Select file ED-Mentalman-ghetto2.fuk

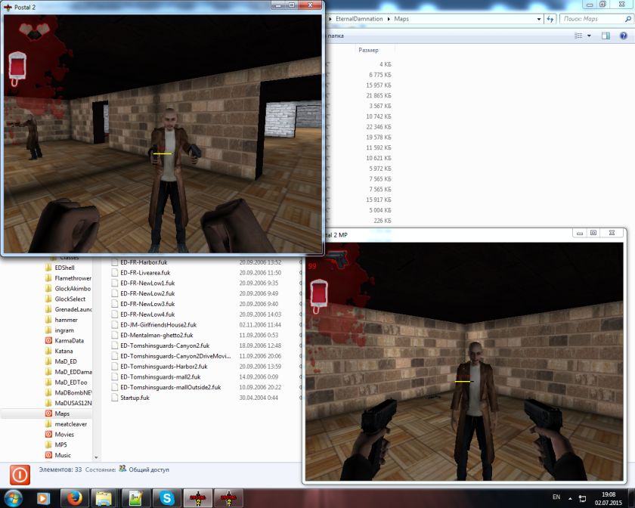156,335
